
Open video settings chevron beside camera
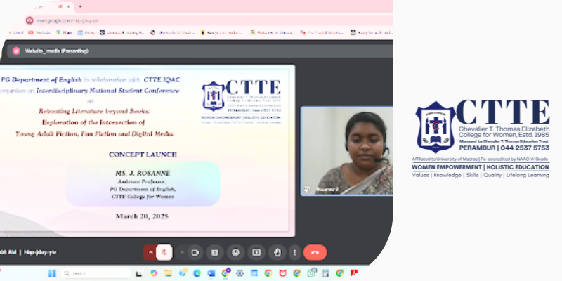[182, 252]
